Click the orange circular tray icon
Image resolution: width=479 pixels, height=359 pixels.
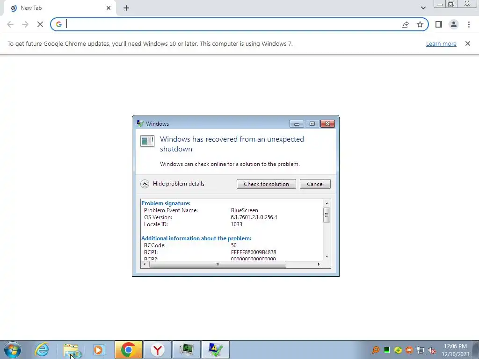(409, 350)
